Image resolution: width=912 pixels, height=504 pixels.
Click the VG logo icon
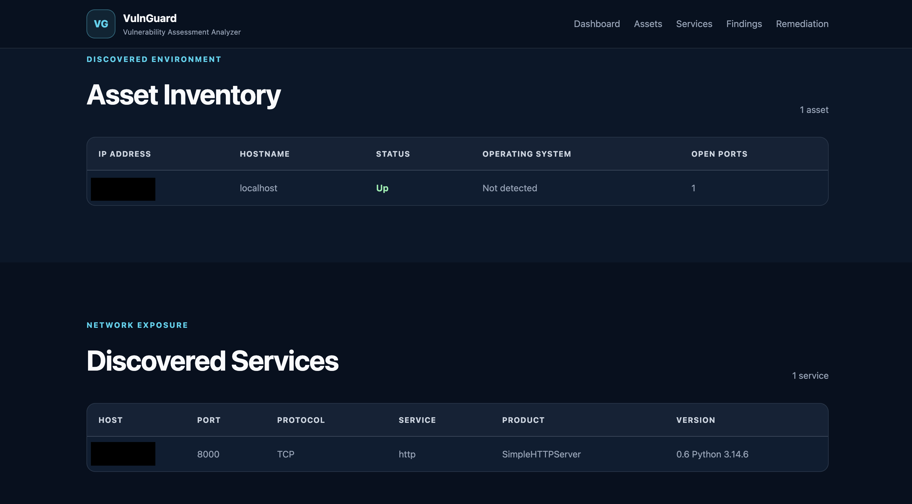(101, 24)
